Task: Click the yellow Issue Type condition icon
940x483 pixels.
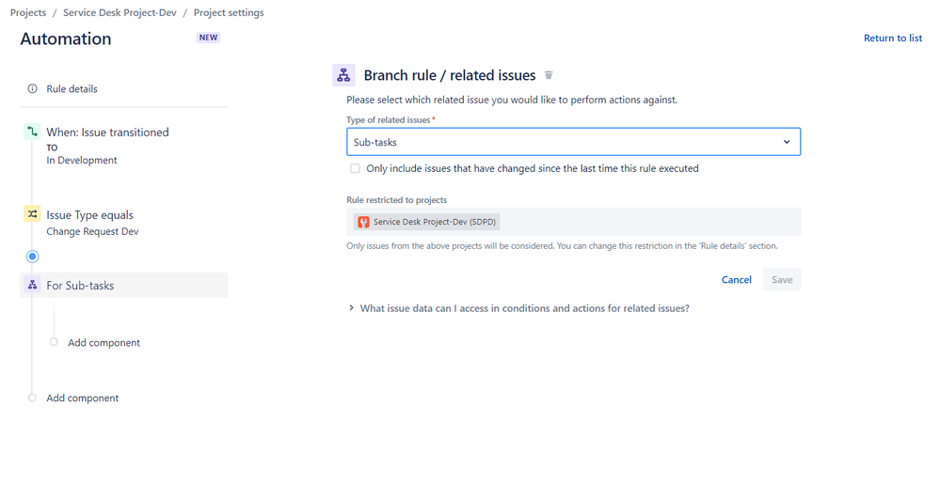Action: tap(32, 213)
